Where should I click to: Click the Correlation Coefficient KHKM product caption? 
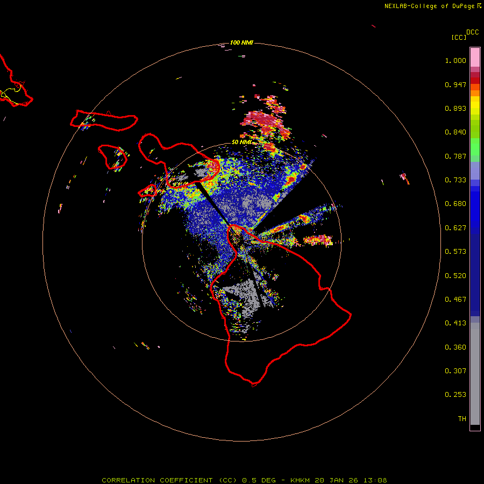pyautogui.click(x=244, y=480)
